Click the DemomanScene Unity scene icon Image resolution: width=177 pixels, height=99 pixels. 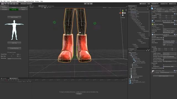(133, 67)
